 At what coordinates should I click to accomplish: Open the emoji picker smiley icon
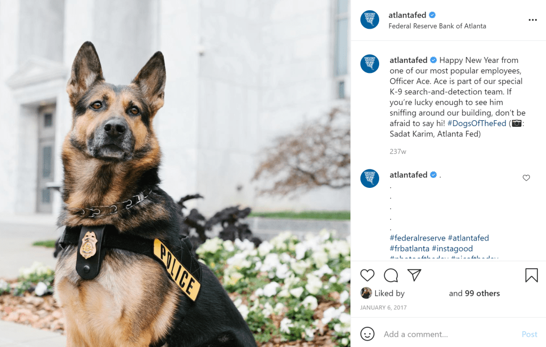[x=367, y=334]
